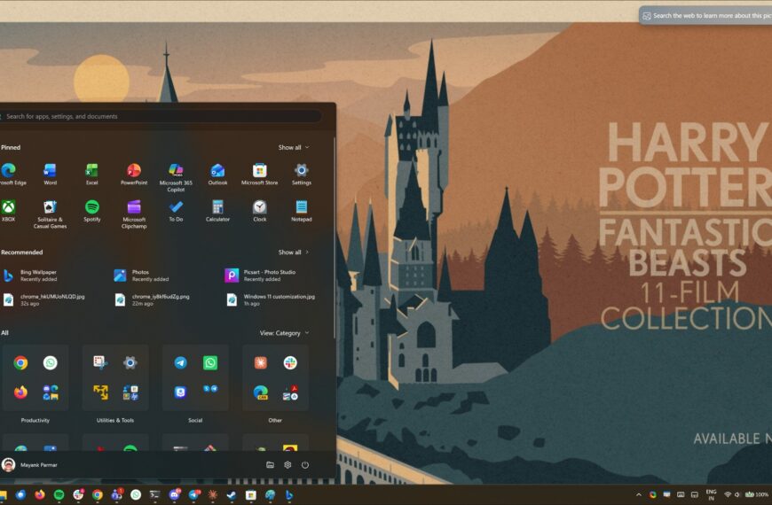Open Chrome in Productivity category
This screenshot has height=505, width=772.
click(x=20, y=363)
